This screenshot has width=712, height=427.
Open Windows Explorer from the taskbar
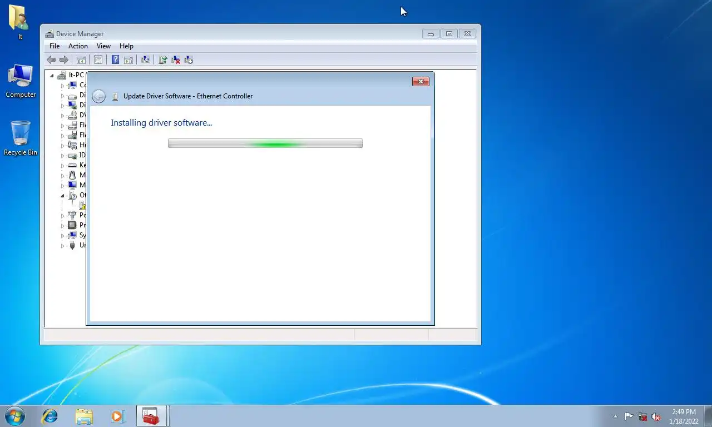[x=84, y=416]
